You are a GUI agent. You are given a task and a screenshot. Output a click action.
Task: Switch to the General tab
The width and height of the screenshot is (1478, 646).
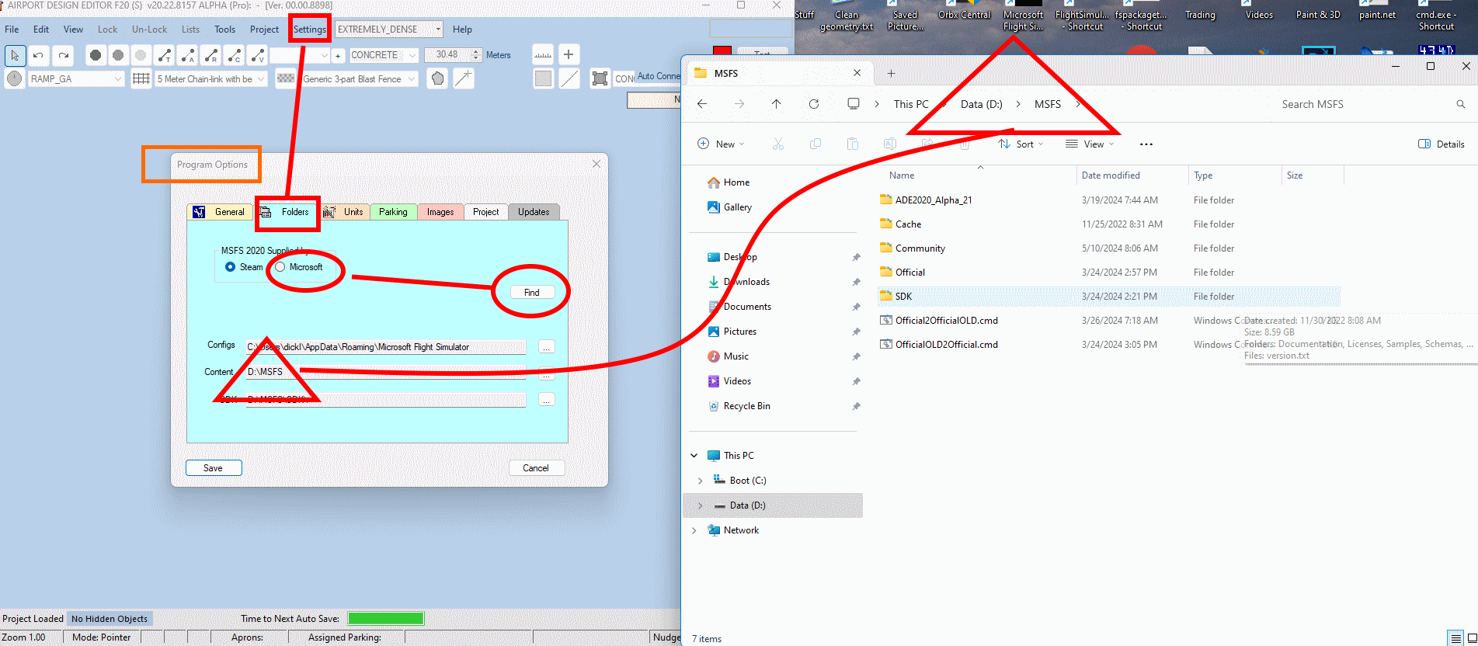click(x=220, y=212)
